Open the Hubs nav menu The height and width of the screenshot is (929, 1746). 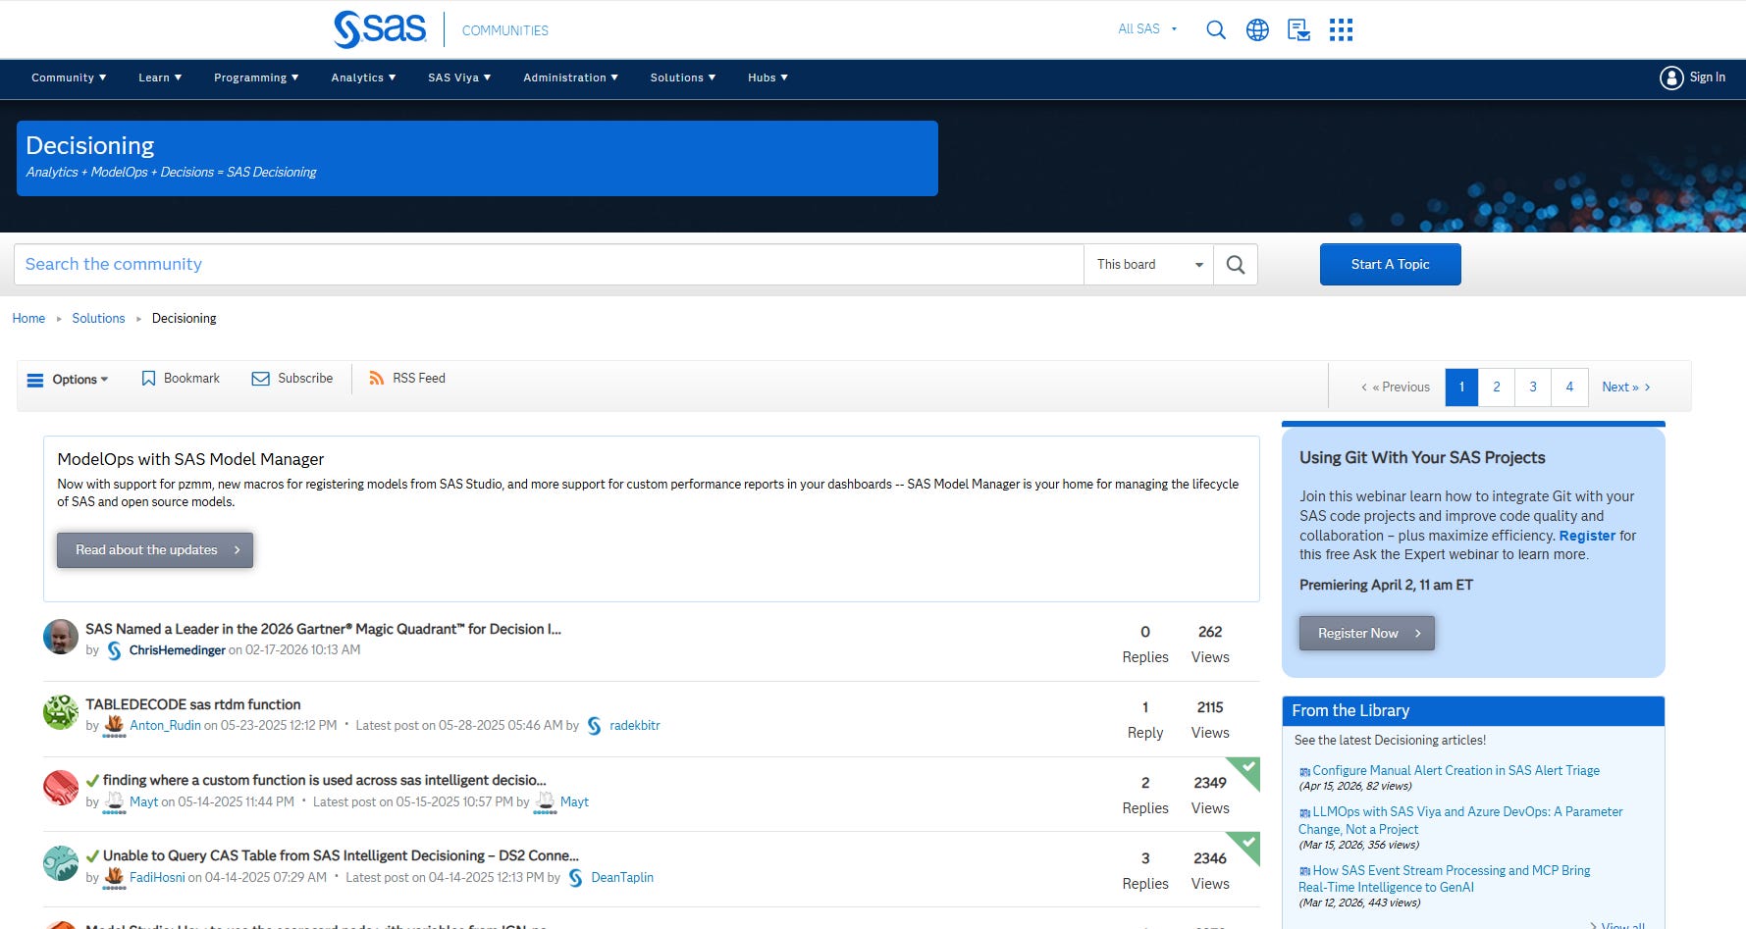(767, 78)
